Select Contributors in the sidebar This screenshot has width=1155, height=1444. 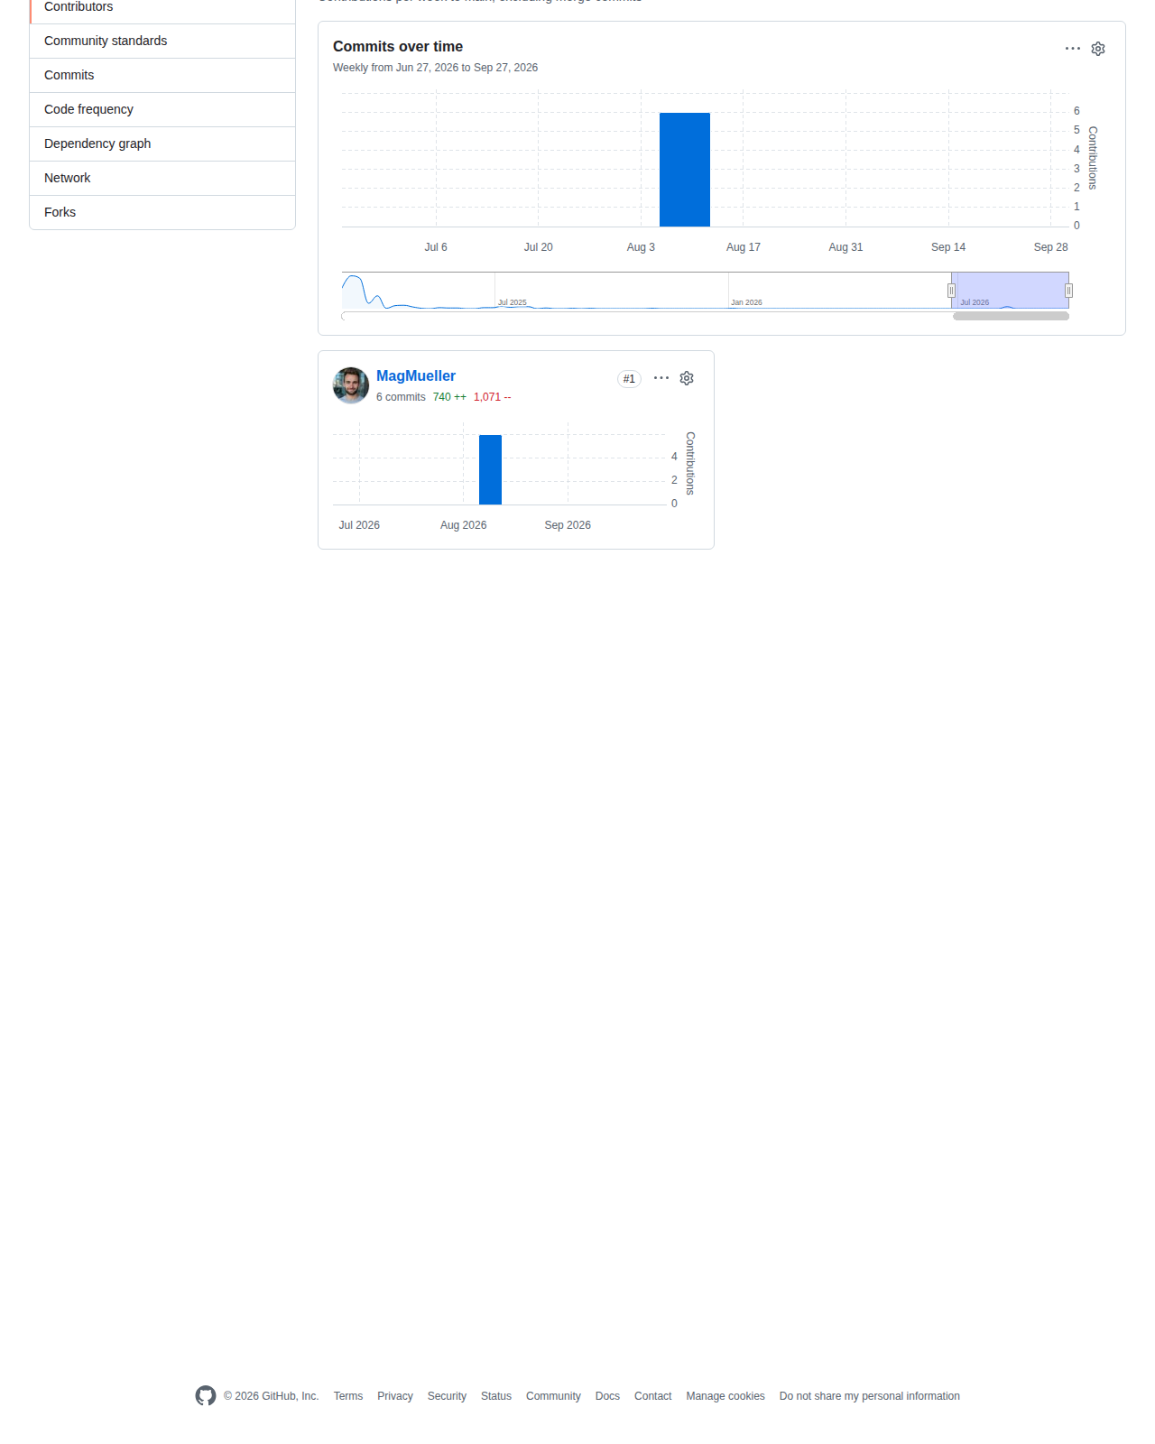162,7
